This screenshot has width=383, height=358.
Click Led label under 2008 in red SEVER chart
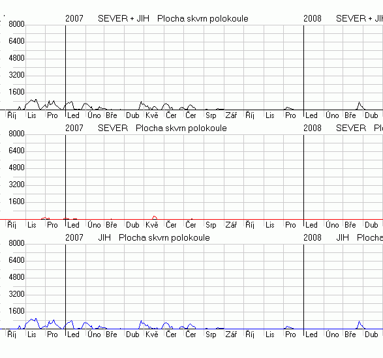[x=311, y=225]
